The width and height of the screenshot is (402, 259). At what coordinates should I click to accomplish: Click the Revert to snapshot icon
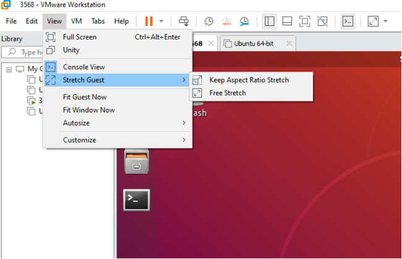tap(226, 21)
